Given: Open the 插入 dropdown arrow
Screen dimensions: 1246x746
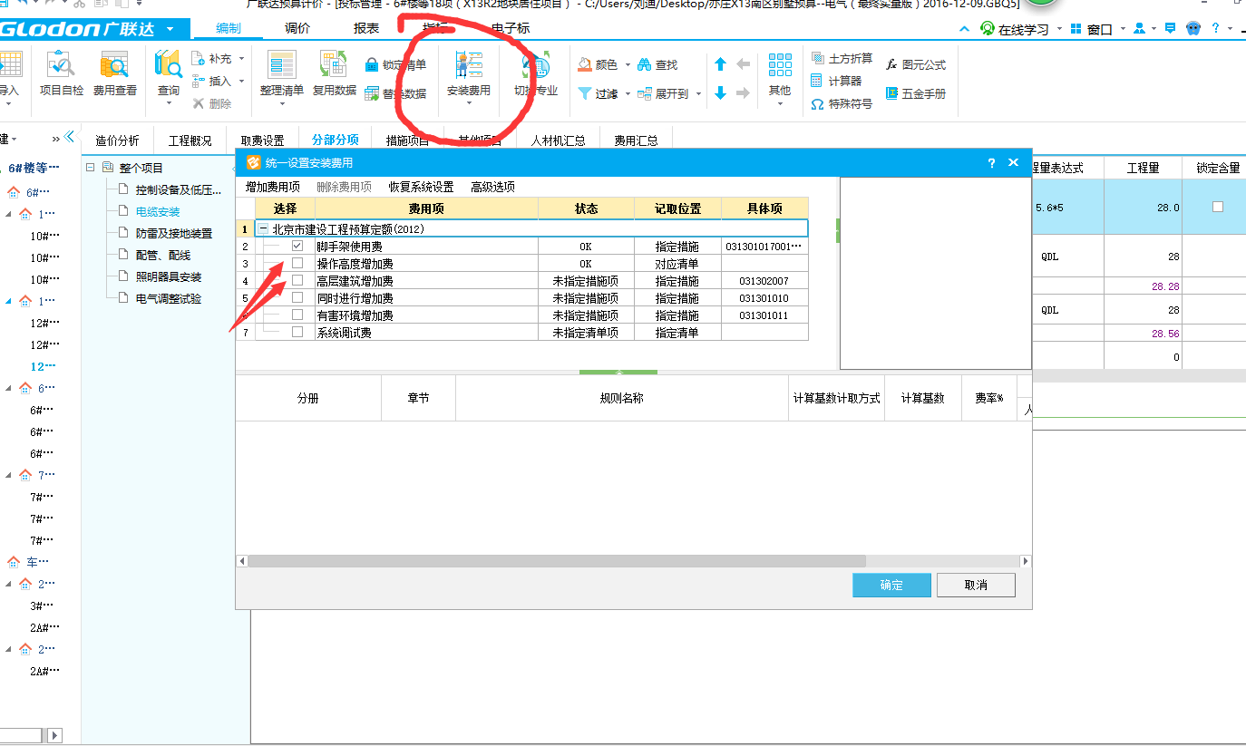Looking at the screenshot, I should tap(241, 82).
